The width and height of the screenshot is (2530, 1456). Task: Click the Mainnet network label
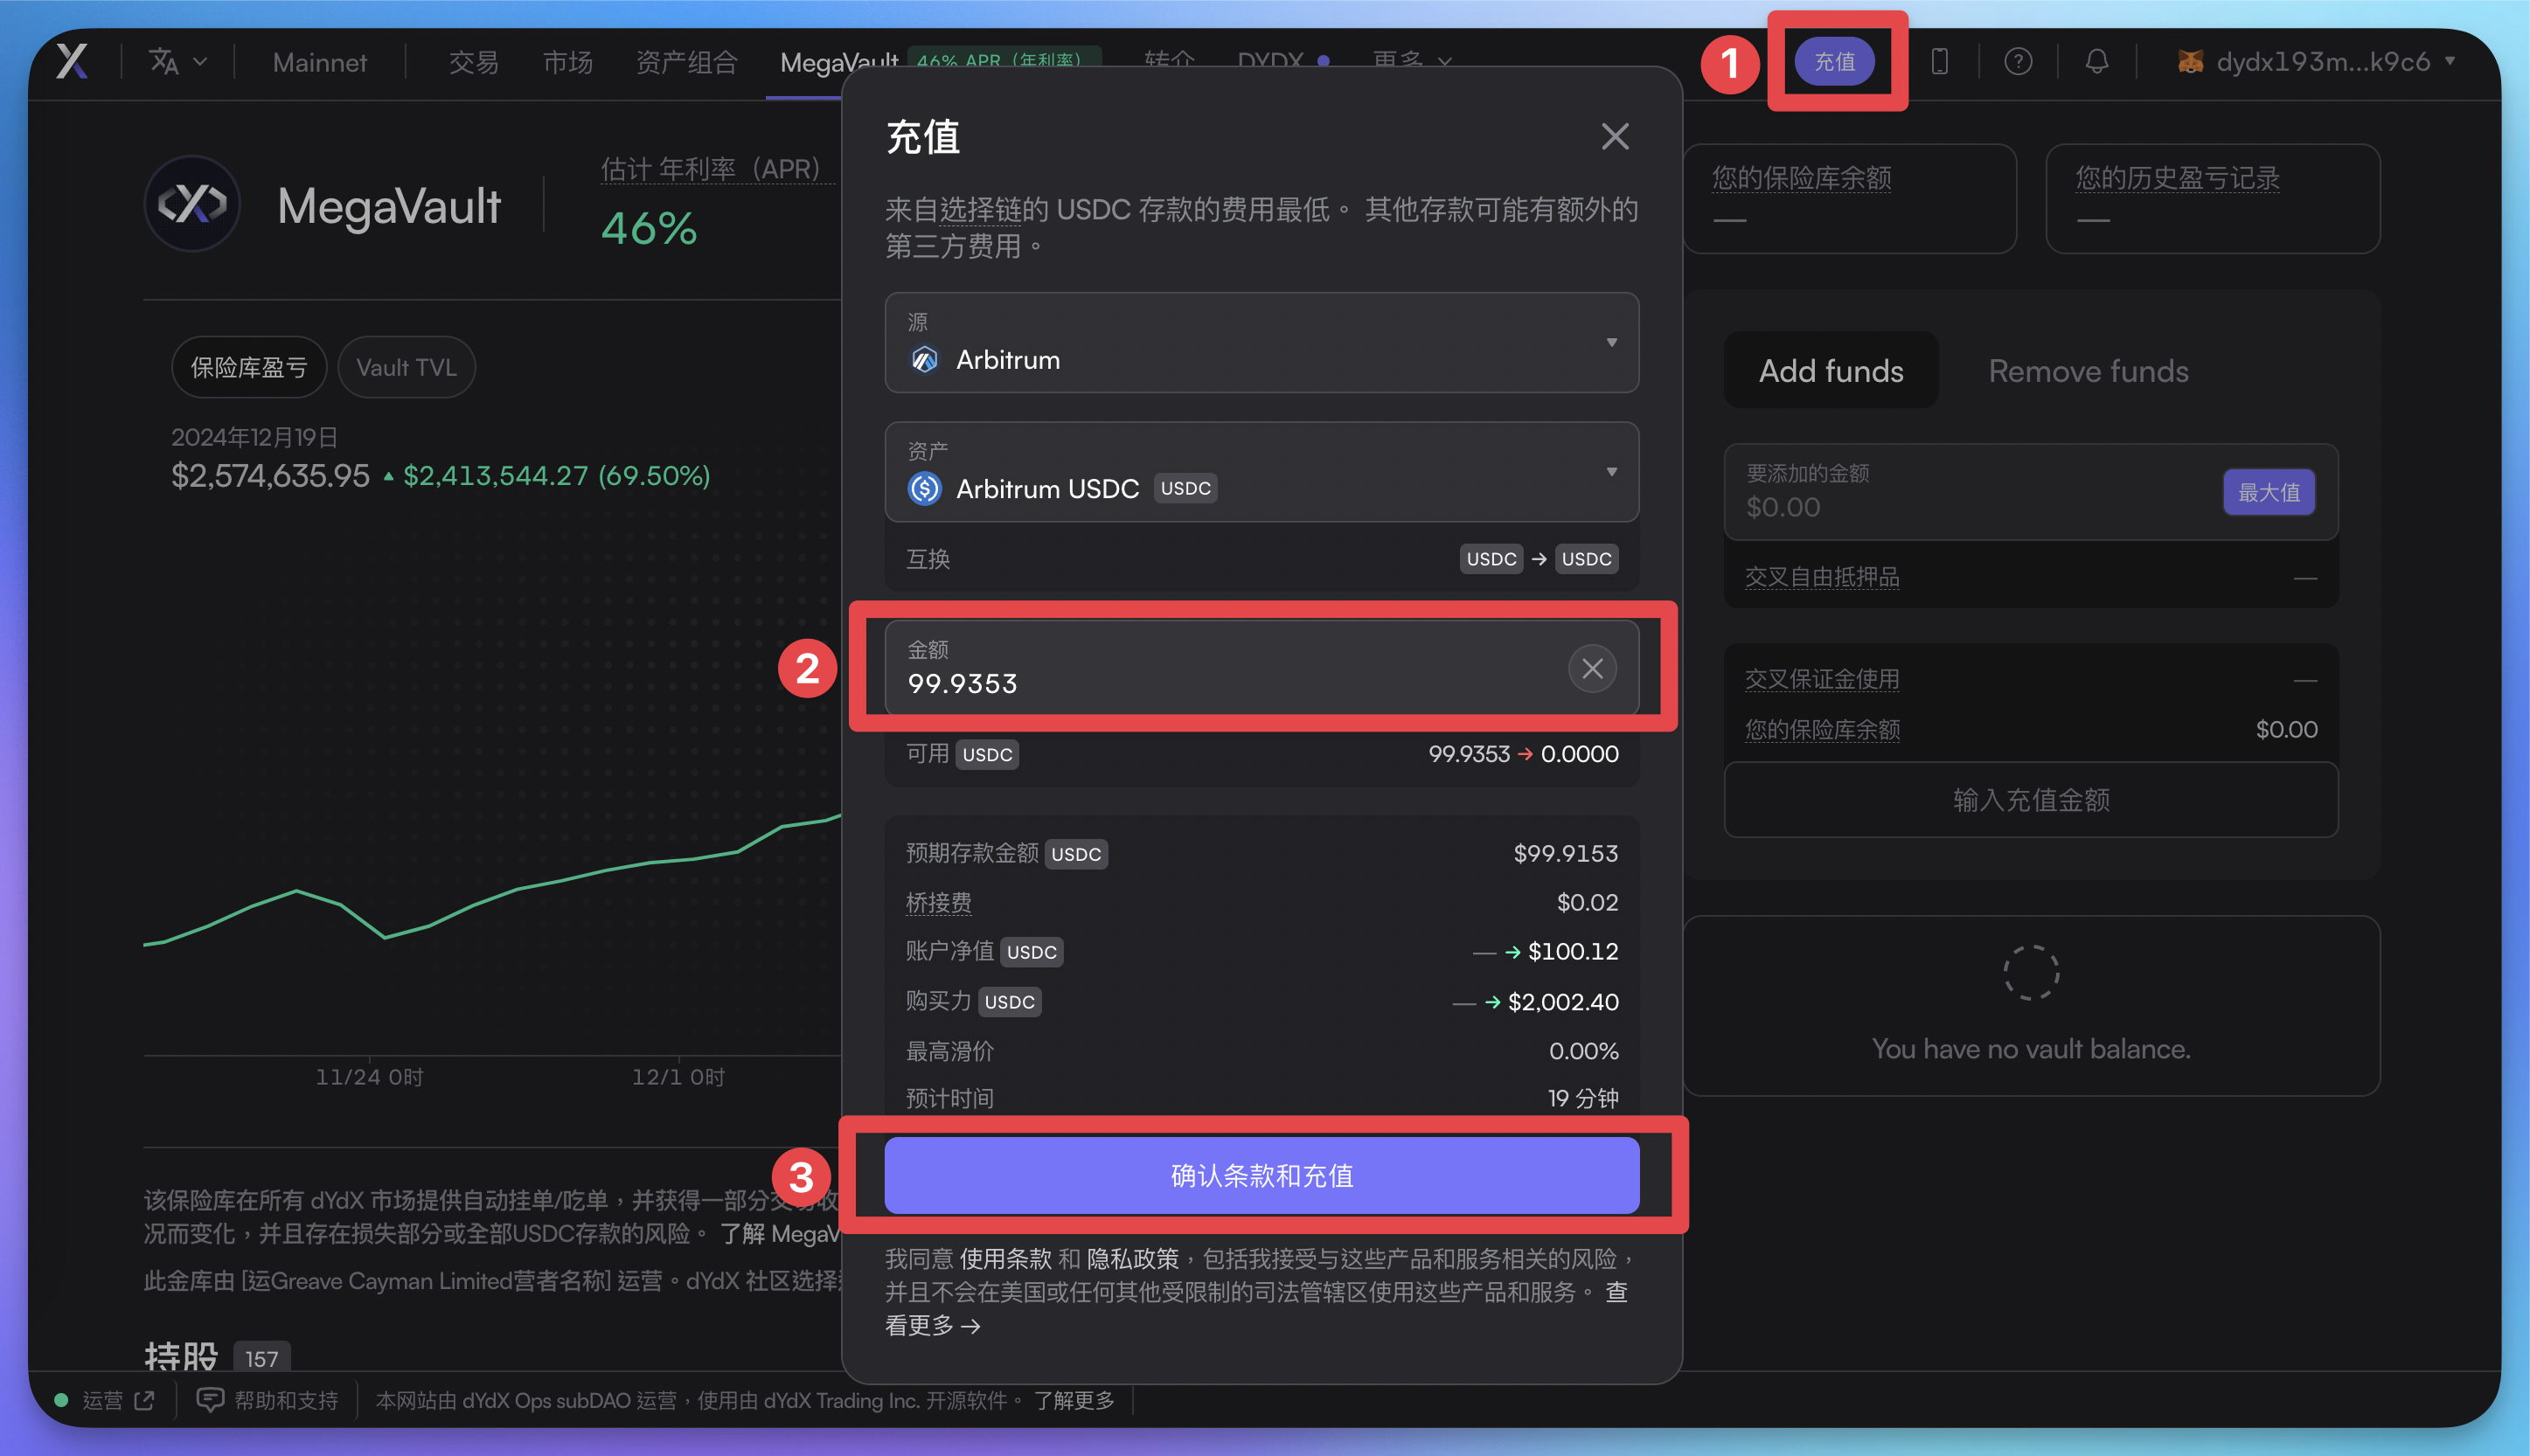(319, 62)
